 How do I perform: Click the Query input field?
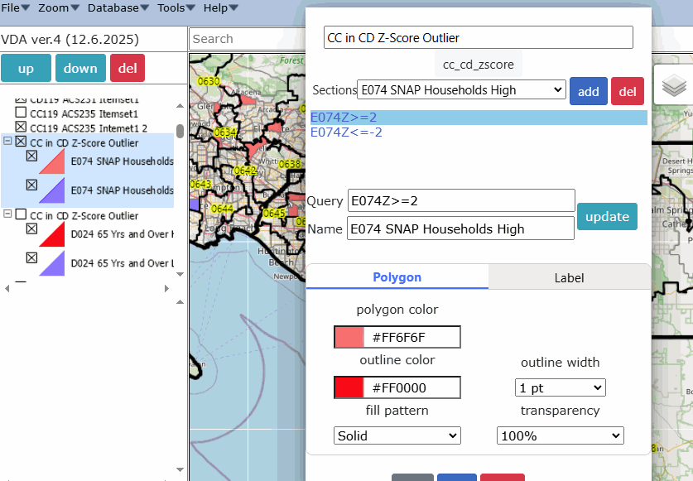(x=461, y=200)
